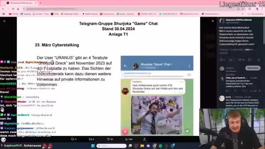Click the browser back arrow
Screen dimensions: 265x149
[x=3, y=9]
